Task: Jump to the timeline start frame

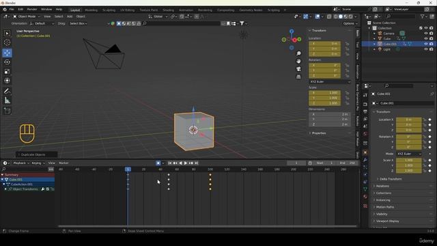Action: click(x=170, y=163)
